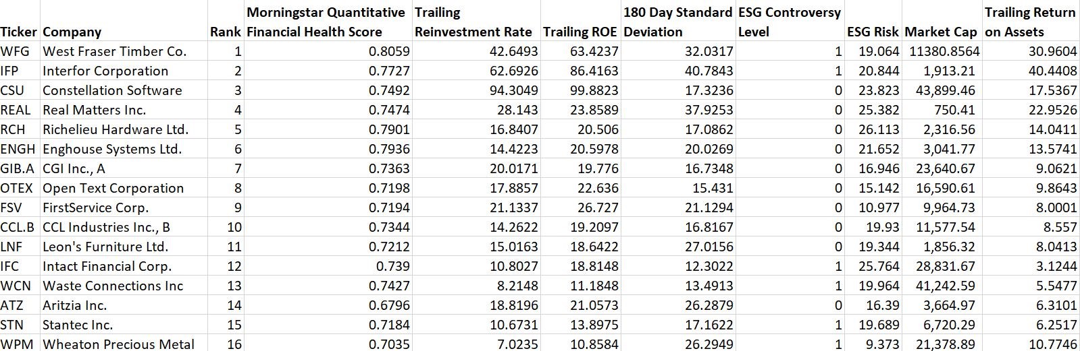Click the 180 Day Standard Deviation header
Image resolution: width=1080 pixels, height=351 pixels.
click(x=677, y=22)
